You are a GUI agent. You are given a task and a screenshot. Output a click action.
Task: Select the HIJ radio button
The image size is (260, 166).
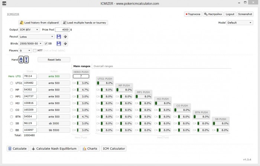pos(12,103)
